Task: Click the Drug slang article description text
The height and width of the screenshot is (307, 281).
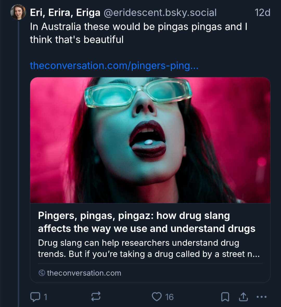Action: point(149,248)
